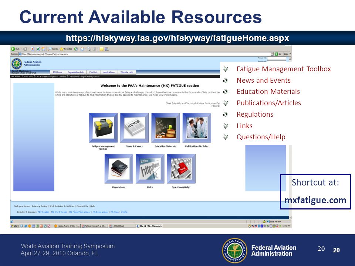Click the browser Back button
This screenshot has width=355, height=266.
click(x=16, y=49)
